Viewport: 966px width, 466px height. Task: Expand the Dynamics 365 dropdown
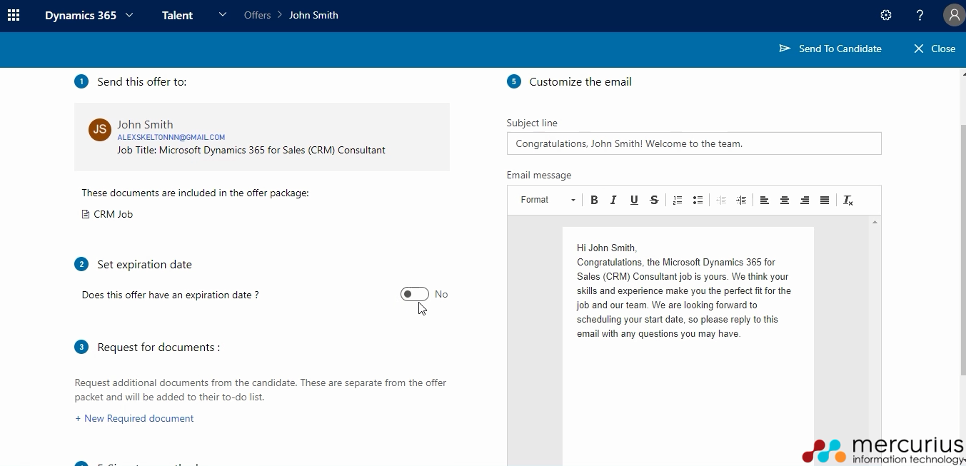(x=129, y=15)
